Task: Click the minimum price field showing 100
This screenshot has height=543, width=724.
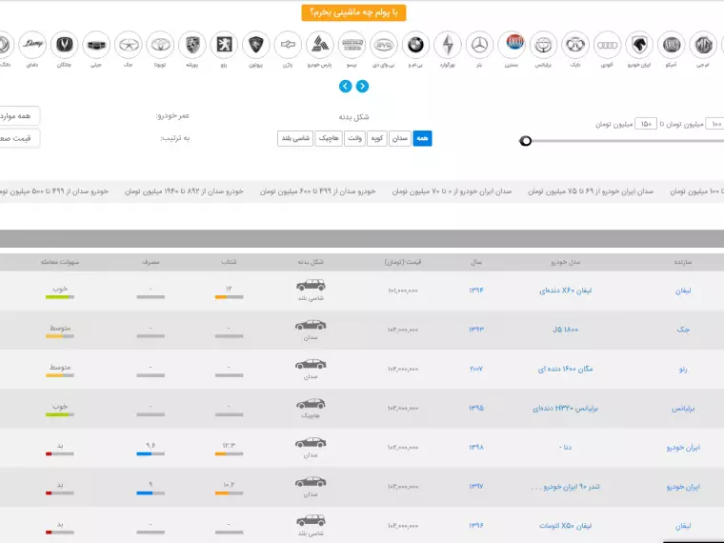Action: [x=714, y=124]
